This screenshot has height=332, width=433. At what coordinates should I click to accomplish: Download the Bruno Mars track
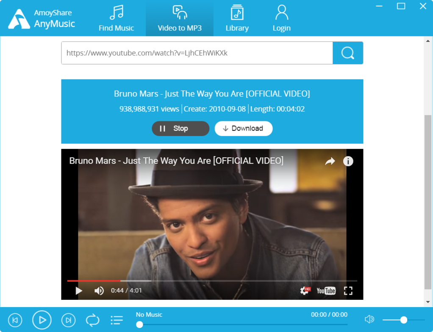coord(244,129)
